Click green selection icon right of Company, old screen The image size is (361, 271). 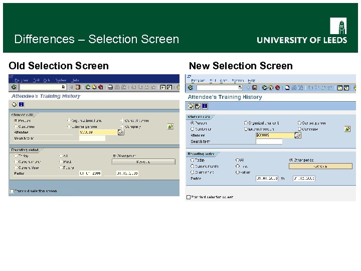tap(170, 126)
